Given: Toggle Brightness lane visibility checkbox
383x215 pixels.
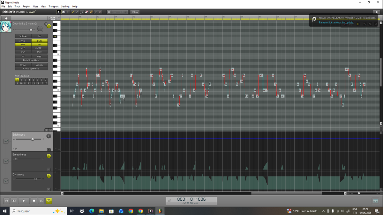Looking at the screenshot, I should pos(6,141).
